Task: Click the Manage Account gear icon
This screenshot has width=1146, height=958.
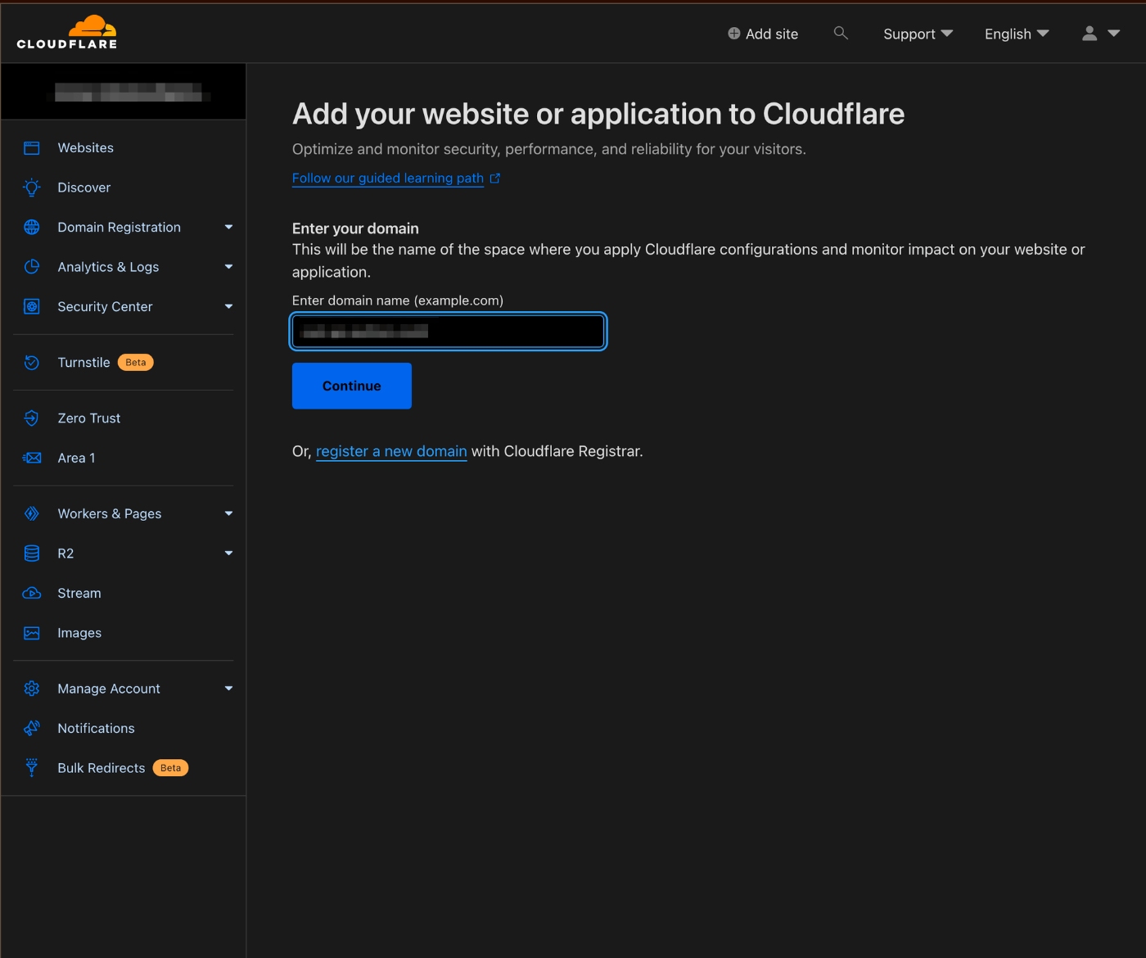Action: (x=32, y=689)
